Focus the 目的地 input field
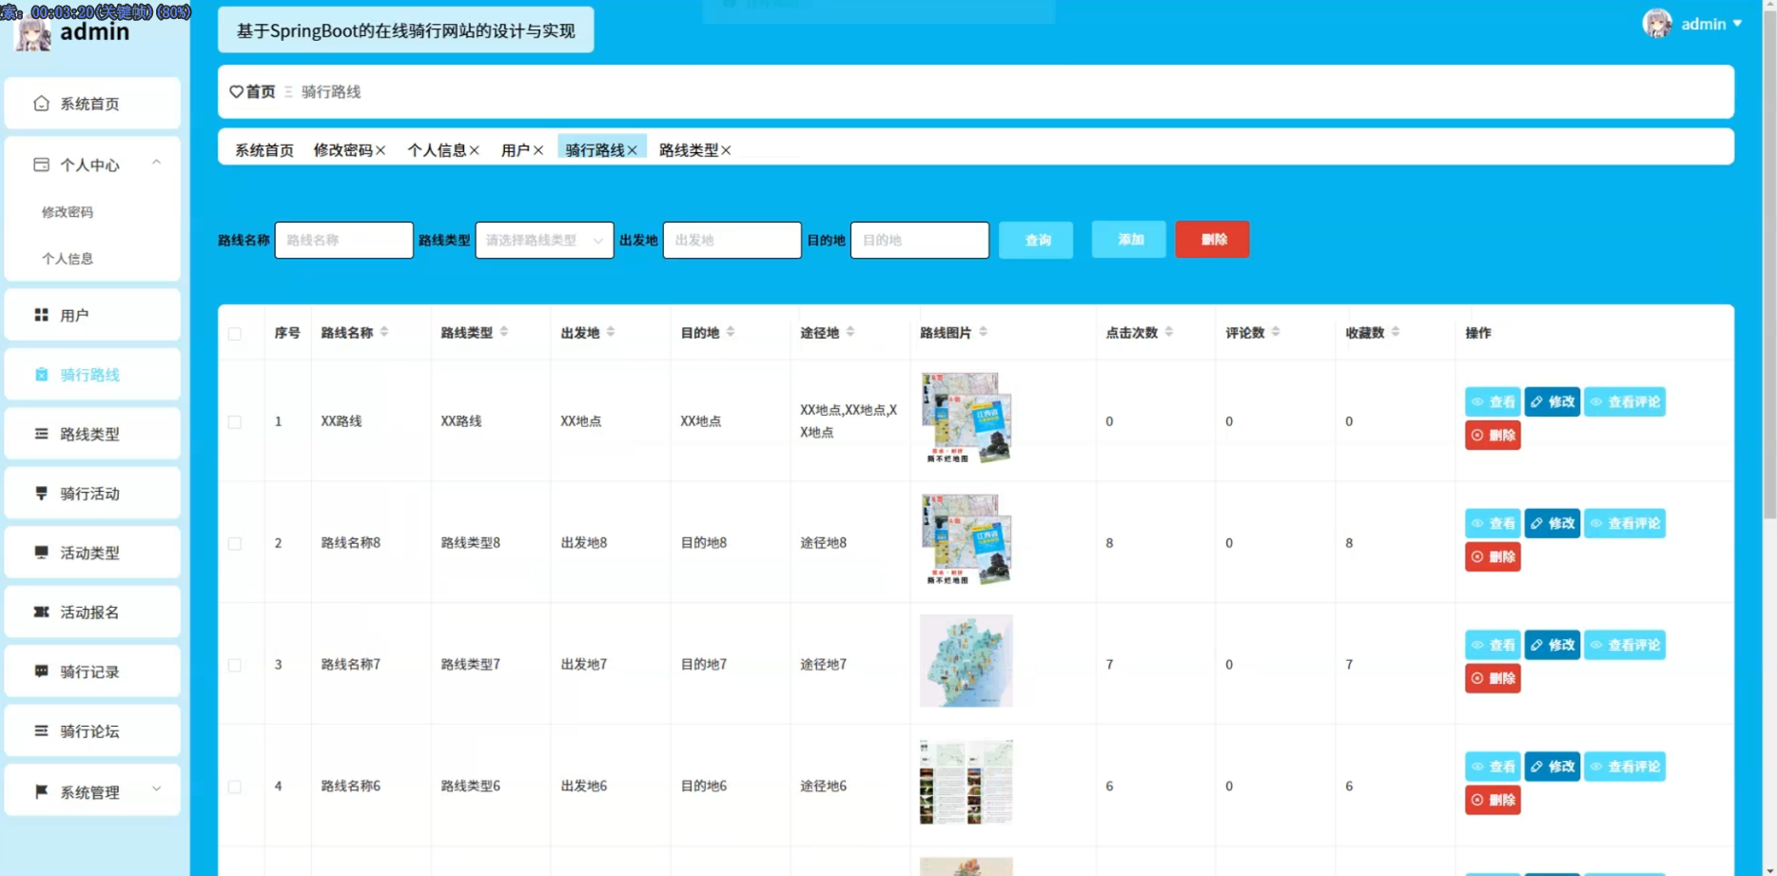 920,241
